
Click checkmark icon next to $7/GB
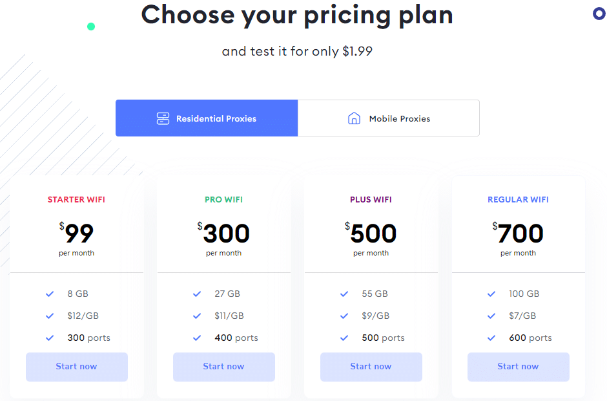click(491, 316)
